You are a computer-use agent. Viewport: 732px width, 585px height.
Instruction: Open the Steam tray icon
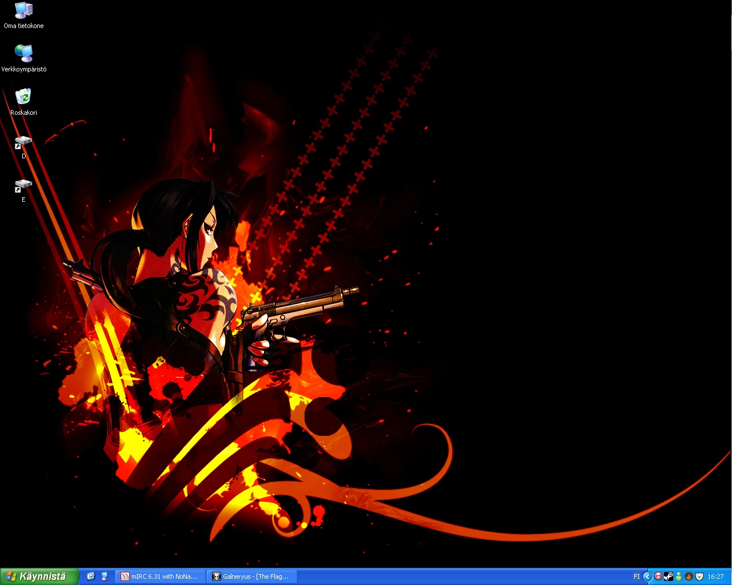668,576
